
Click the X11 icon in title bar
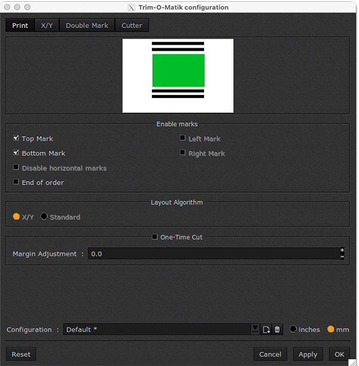132,8
